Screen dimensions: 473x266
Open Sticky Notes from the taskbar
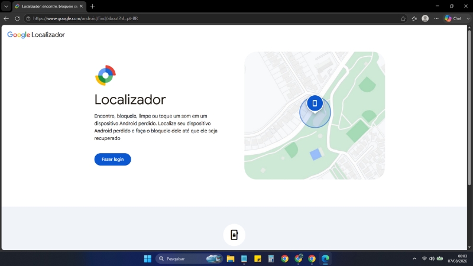pyautogui.click(x=258, y=259)
